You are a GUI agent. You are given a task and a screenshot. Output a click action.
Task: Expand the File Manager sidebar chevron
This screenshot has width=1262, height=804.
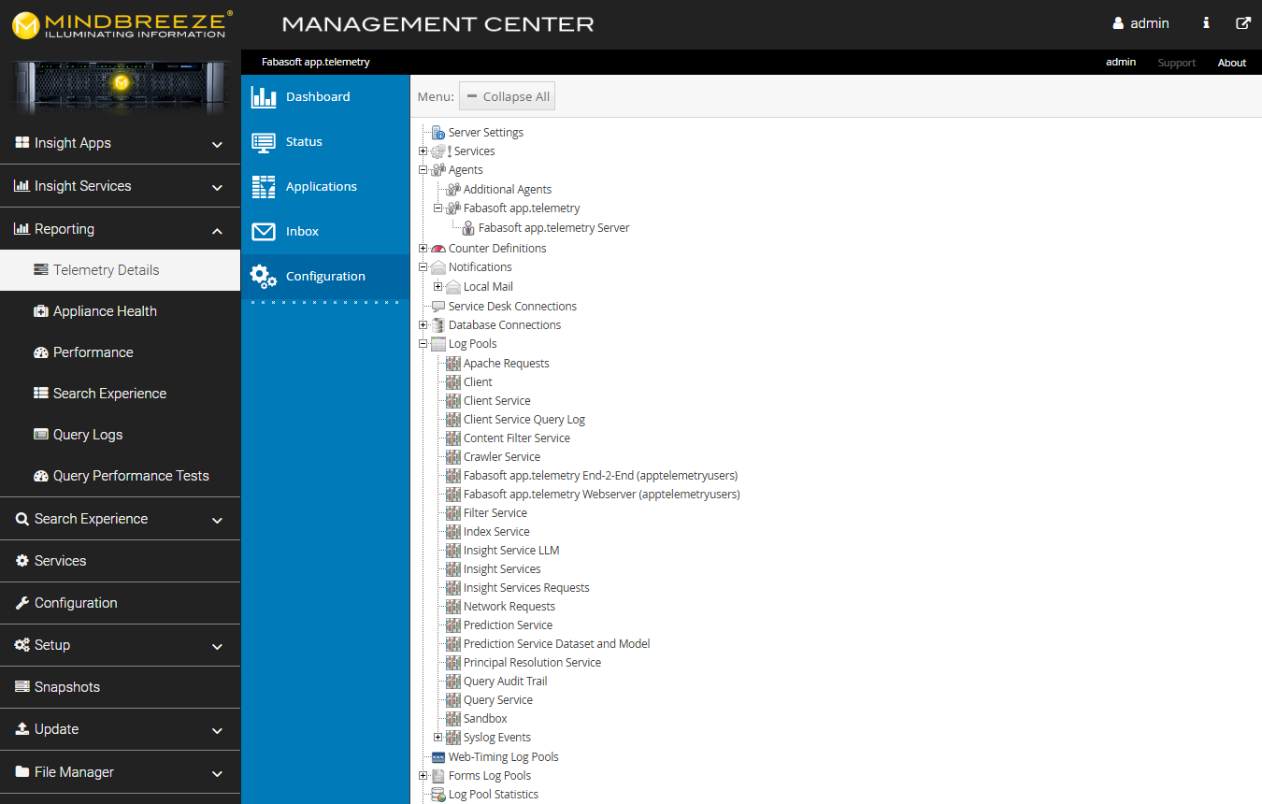[x=217, y=773]
